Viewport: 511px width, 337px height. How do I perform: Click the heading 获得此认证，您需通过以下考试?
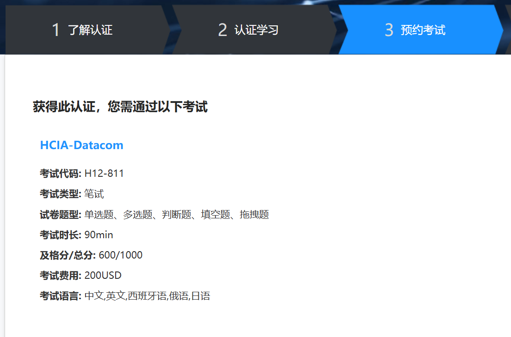coord(120,107)
